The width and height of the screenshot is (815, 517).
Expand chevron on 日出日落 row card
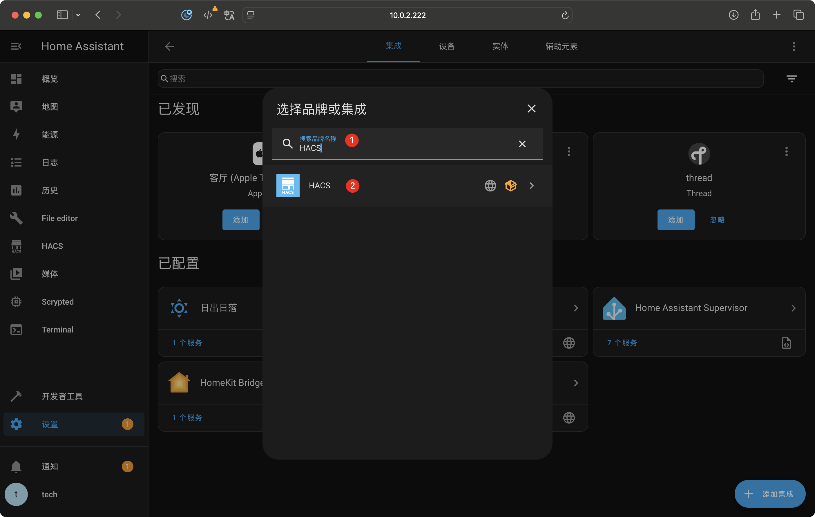coord(576,308)
